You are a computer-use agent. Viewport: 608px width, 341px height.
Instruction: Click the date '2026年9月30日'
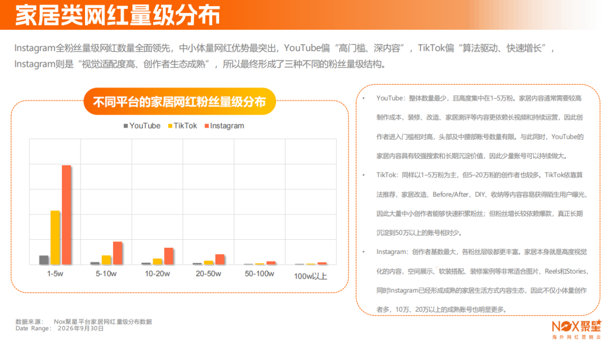click(x=81, y=328)
